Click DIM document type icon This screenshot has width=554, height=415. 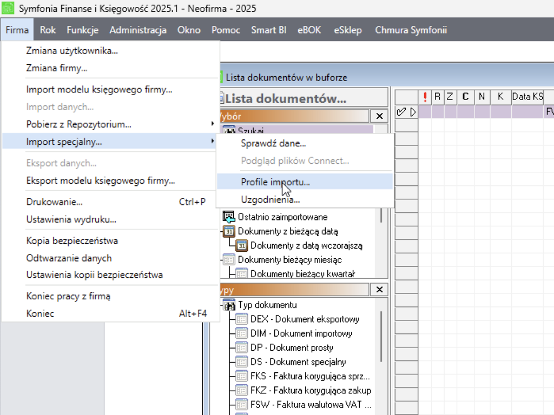(242, 333)
